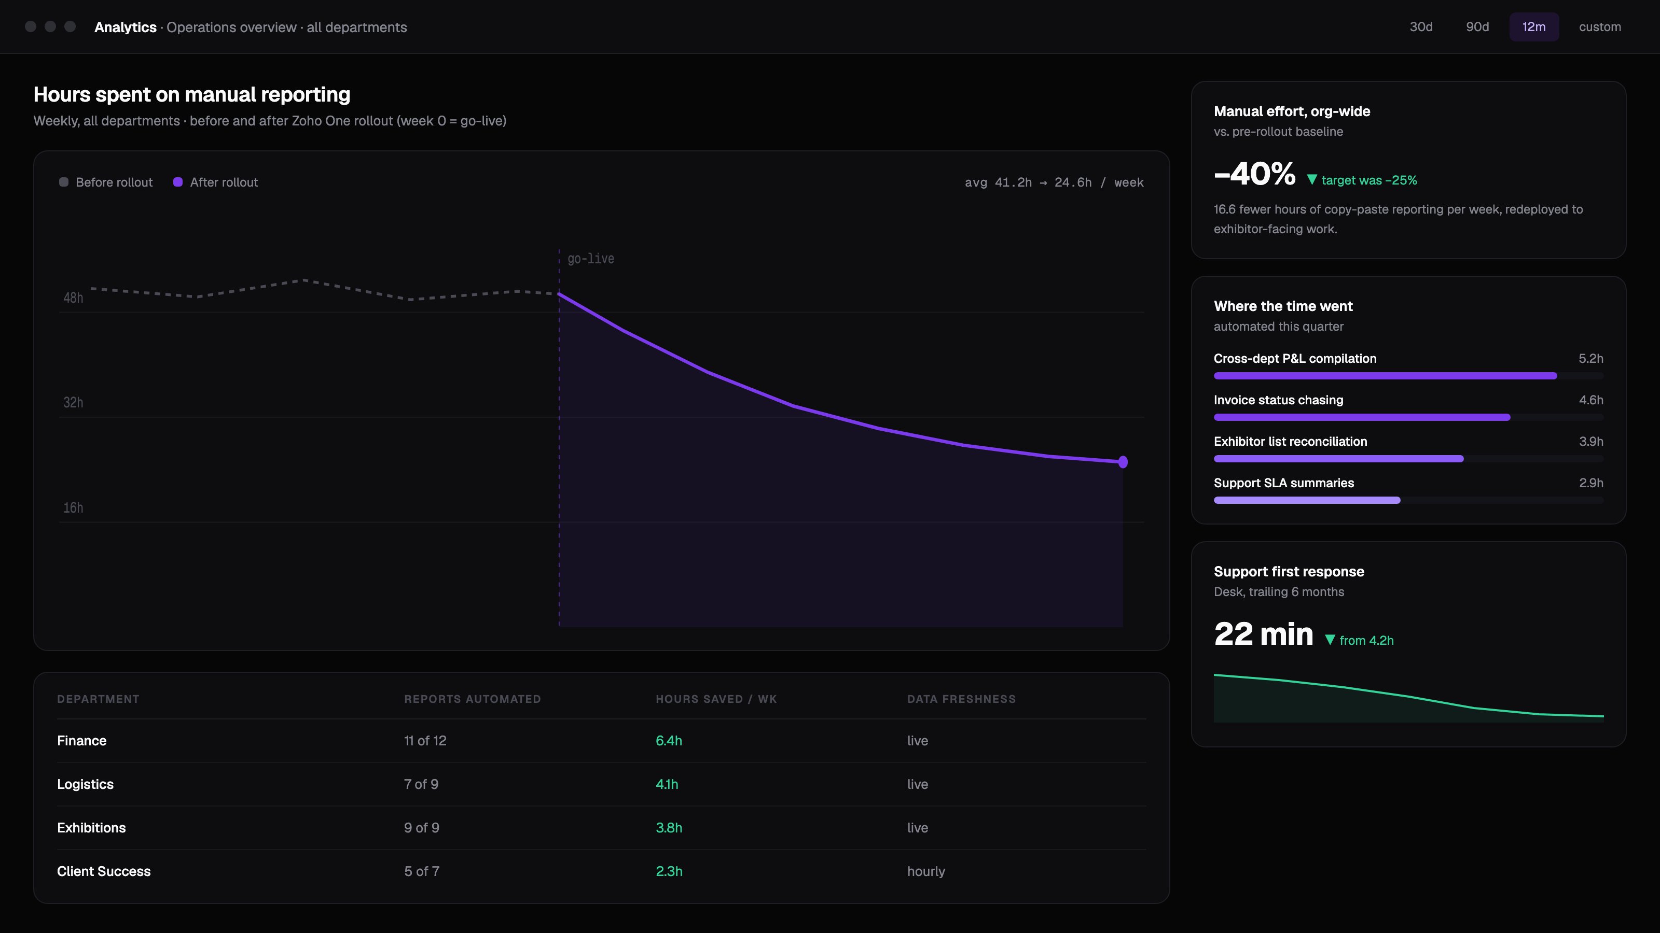Sort by the DEPARTMENT column header
The width and height of the screenshot is (1660, 933).
98,699
